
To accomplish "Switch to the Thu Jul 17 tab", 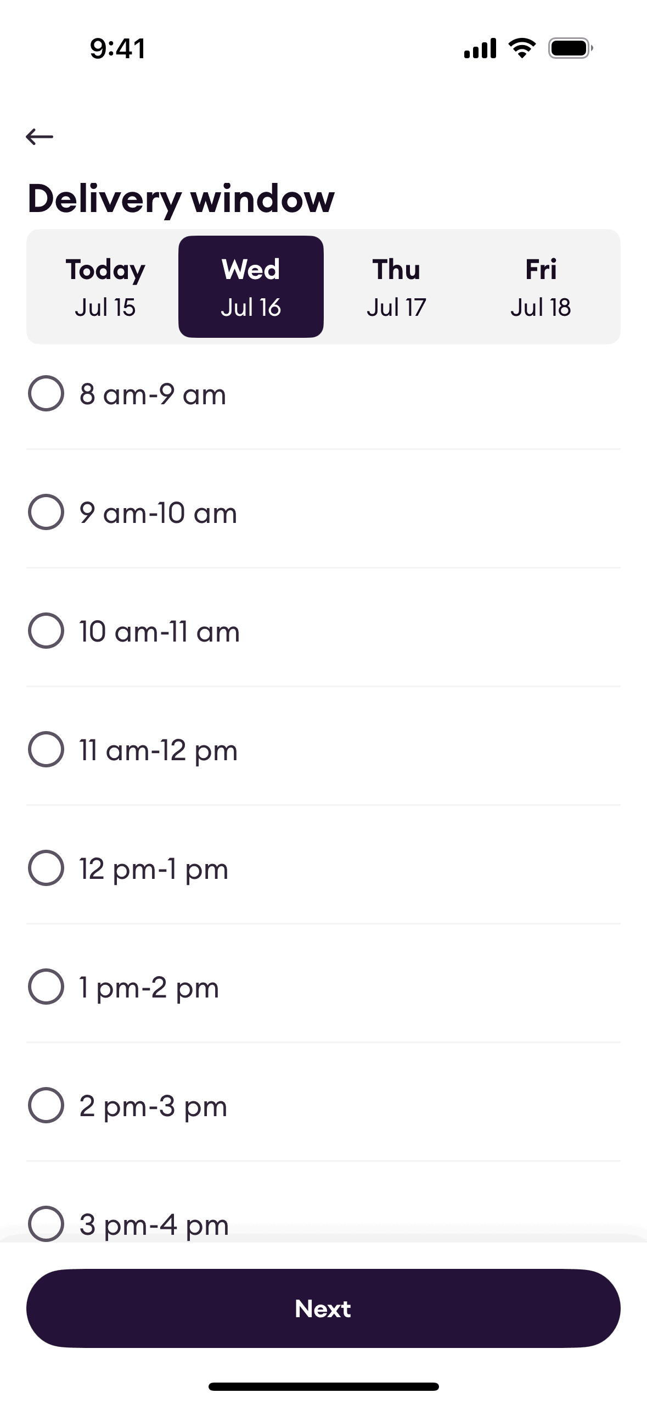I will (396, 287).
